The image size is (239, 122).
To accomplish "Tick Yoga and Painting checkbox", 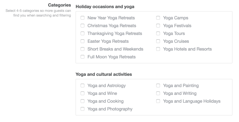I will point(158,85).
